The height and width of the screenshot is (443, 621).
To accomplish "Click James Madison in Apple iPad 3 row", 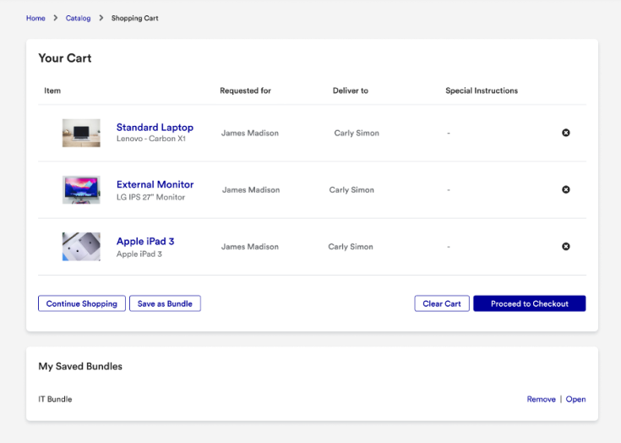I will [250, 247].
